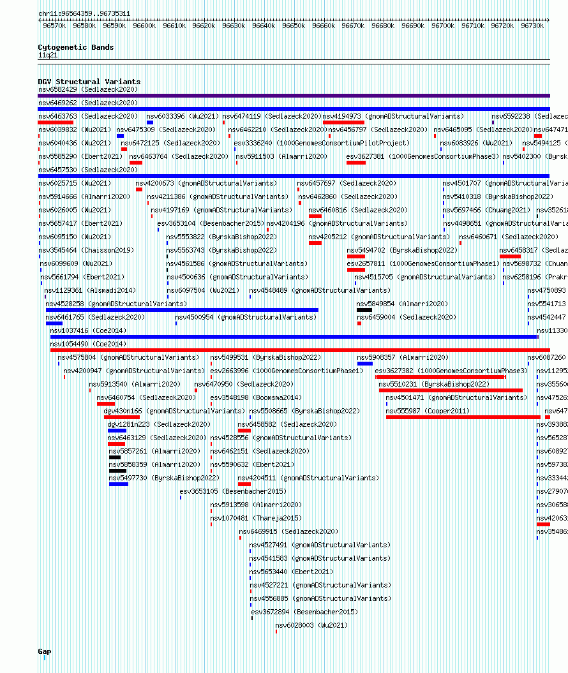Click esv3627382 (1000GenomesConsortiumPhase3) label
568x673 pixels.
(x=451, y=371)
